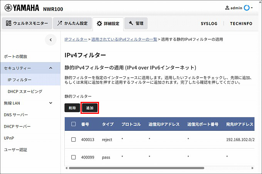This screenshot has width=262, height=174.
Task: Click the magic wand icon on かんたん設定
Action: [x=59, y=23]
